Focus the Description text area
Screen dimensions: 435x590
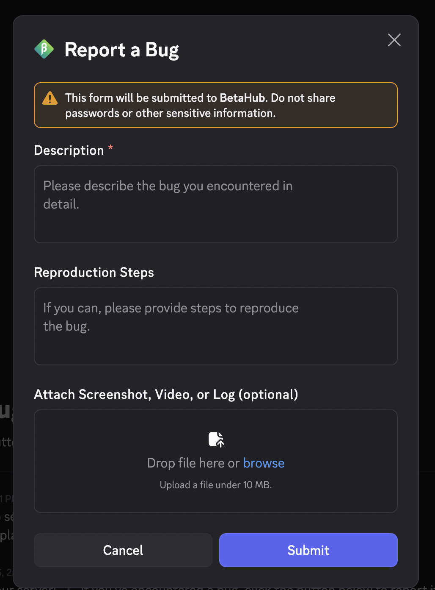(x=216, y=204)
